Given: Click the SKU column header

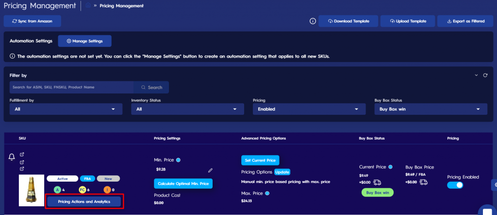Looking at the screenshot, I should (x=22, y=138).
